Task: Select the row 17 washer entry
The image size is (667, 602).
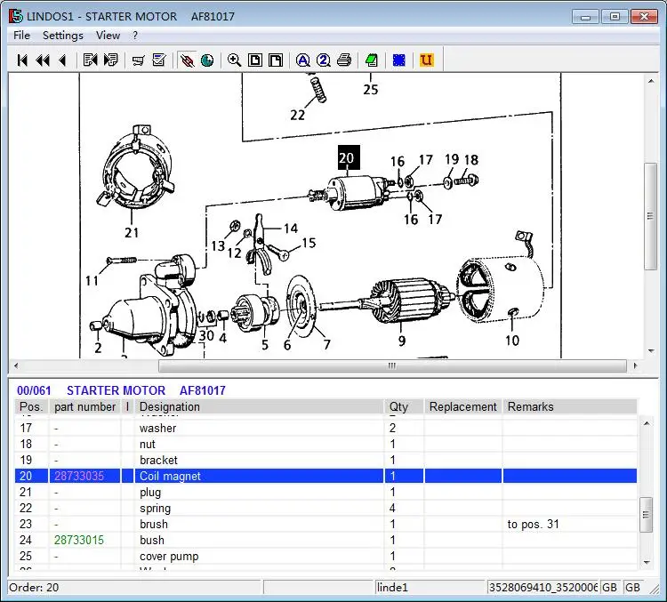Action: [325, 428]
